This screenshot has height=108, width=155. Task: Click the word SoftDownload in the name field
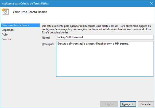pos(75,37)
